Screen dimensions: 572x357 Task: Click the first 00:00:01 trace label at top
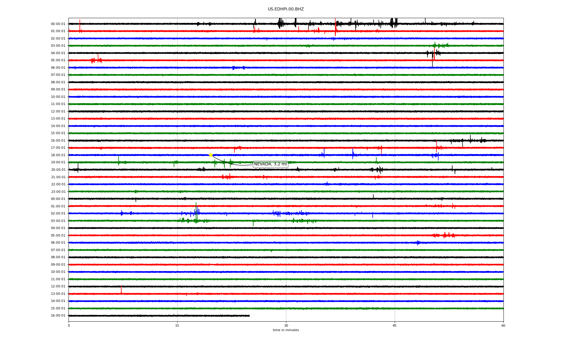(58, 24)
